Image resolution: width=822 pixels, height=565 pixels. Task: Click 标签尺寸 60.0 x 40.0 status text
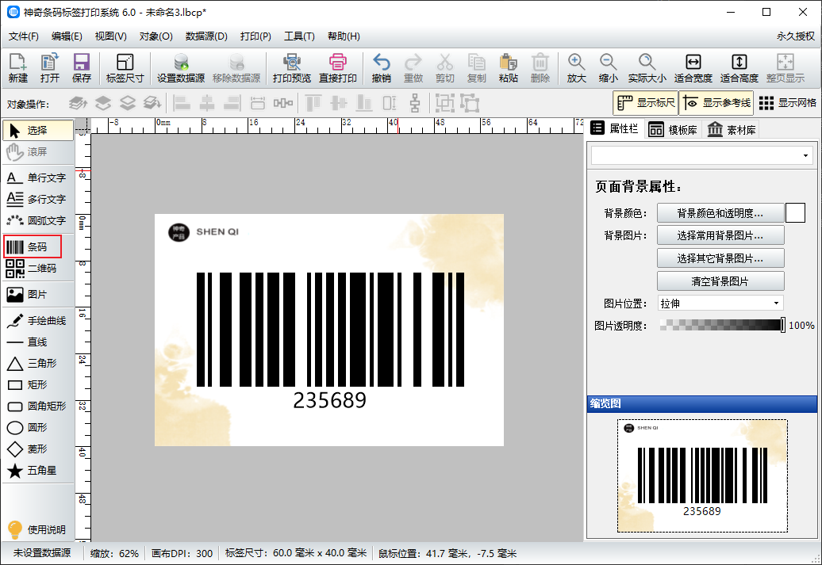296,553
